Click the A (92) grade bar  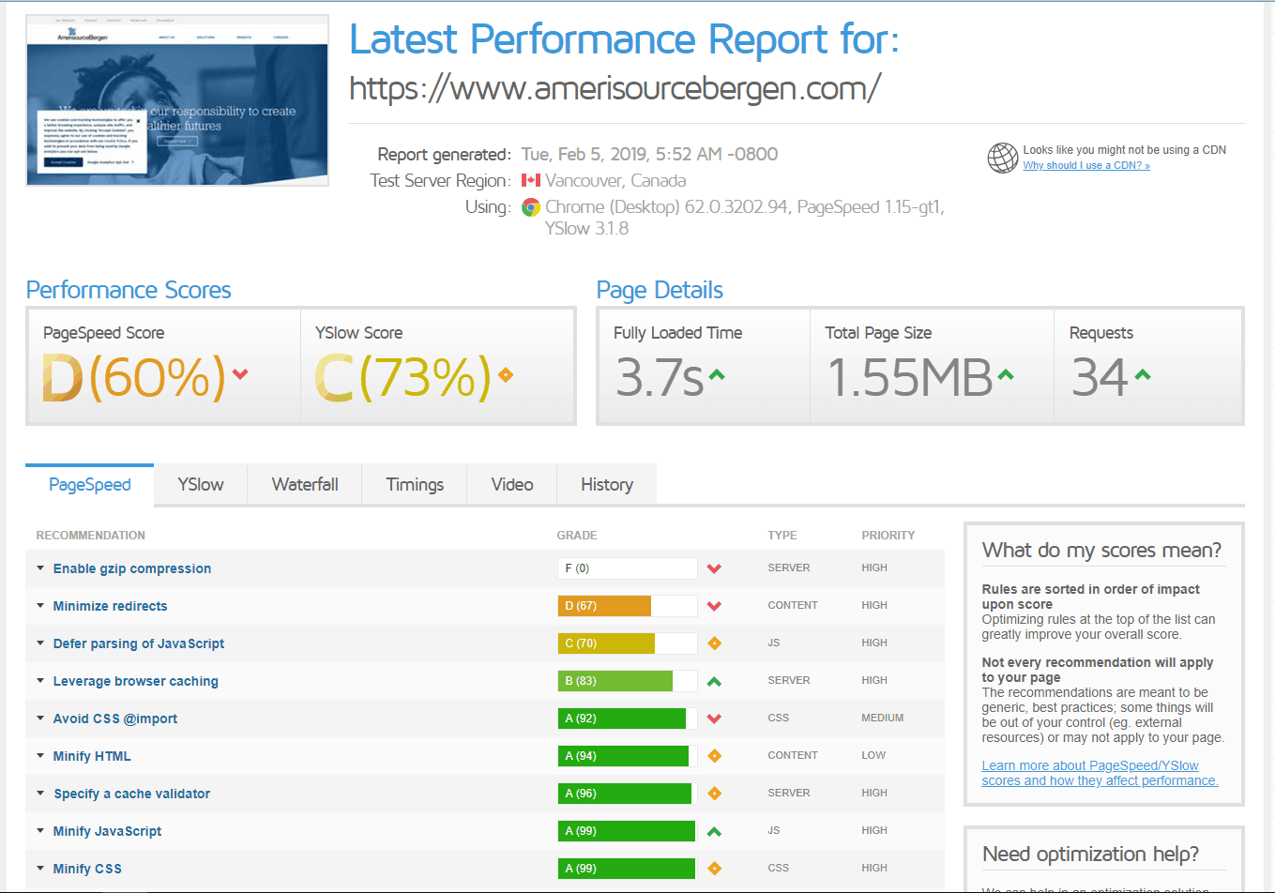628,719
